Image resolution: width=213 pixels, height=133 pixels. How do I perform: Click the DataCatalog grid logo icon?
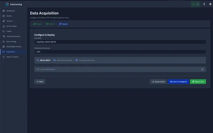click(7, 4)
